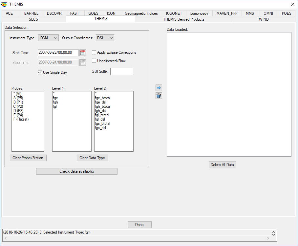Open the Instrument Type dropdown
The height and width of the screenshot is (246, 298).
click(x=48, y=38)
